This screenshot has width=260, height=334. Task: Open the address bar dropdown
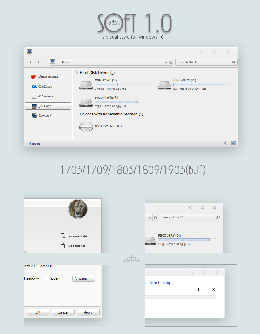tap(166, 62)
